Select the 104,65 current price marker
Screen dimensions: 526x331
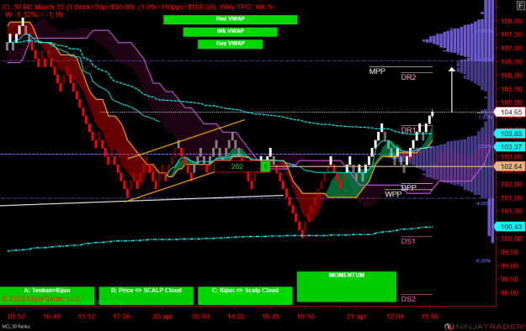point(509,113)
